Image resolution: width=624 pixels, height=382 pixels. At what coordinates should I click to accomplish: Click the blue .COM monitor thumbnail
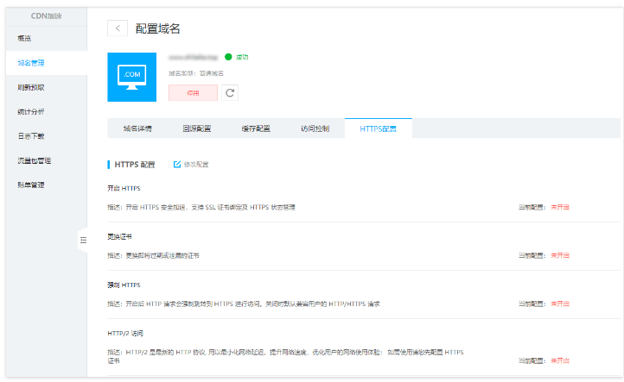tap(131, 77)
